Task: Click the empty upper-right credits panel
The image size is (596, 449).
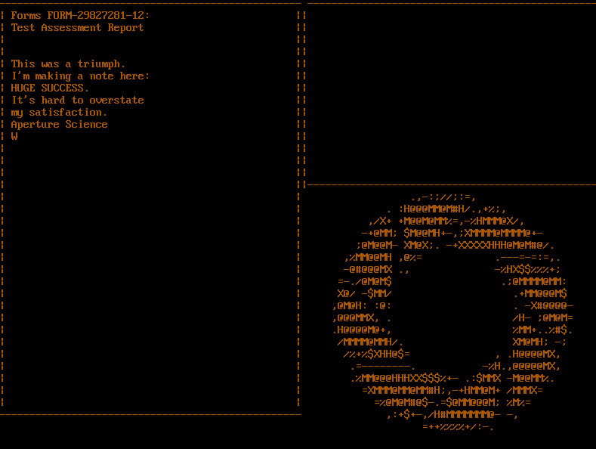Action: [x=451, y=94]
